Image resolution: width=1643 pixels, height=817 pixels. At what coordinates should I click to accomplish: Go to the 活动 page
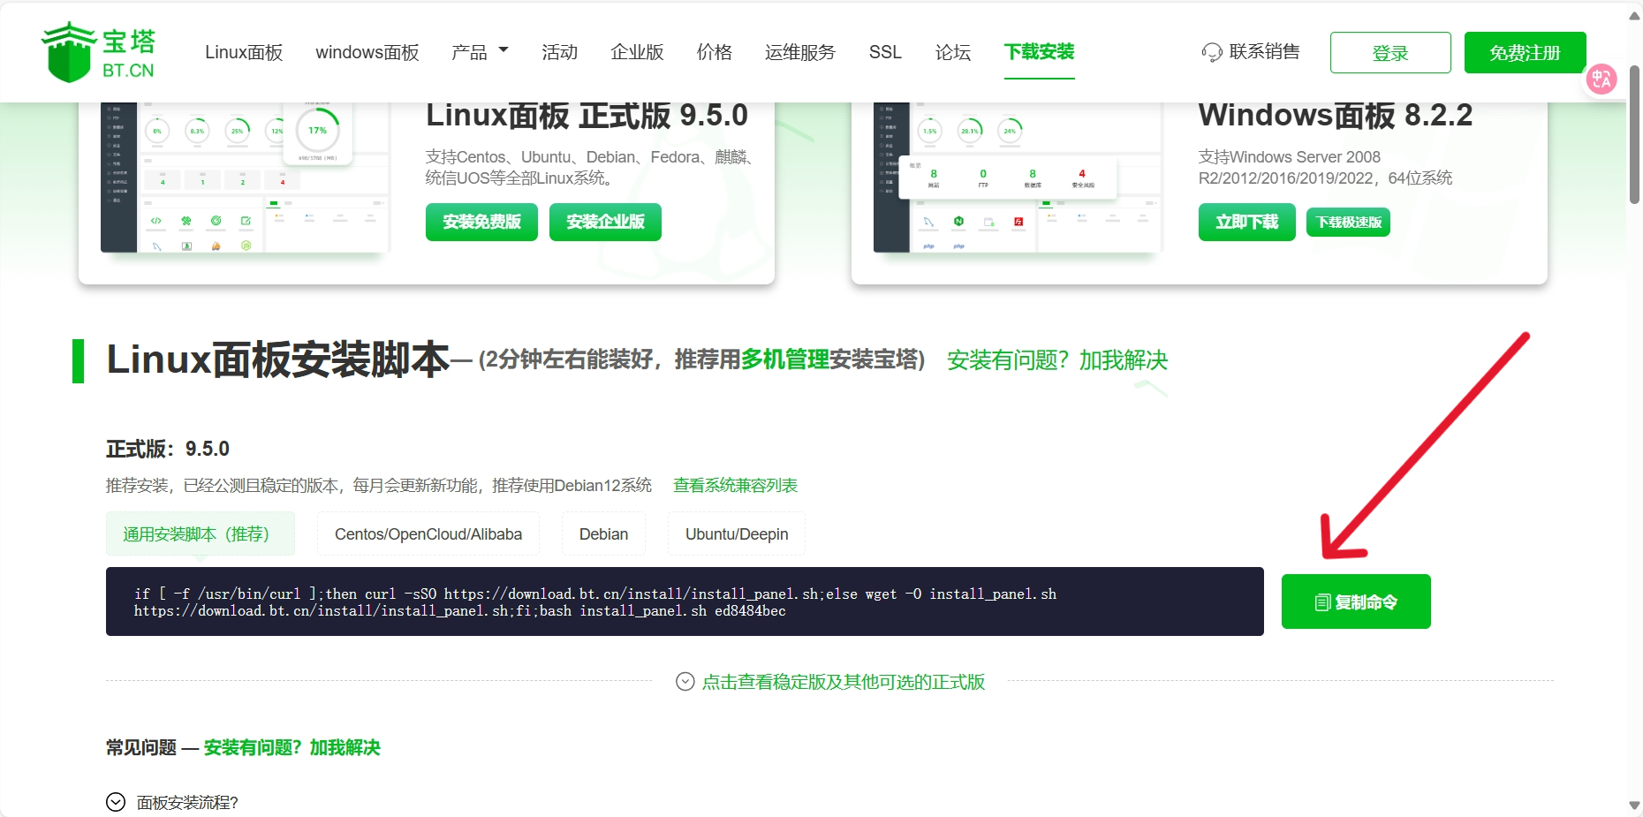[x=559, y=52]
